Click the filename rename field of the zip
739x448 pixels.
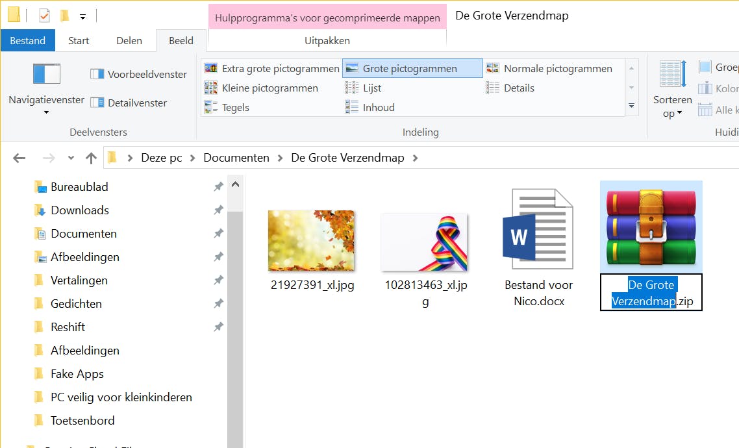[651, 293]
